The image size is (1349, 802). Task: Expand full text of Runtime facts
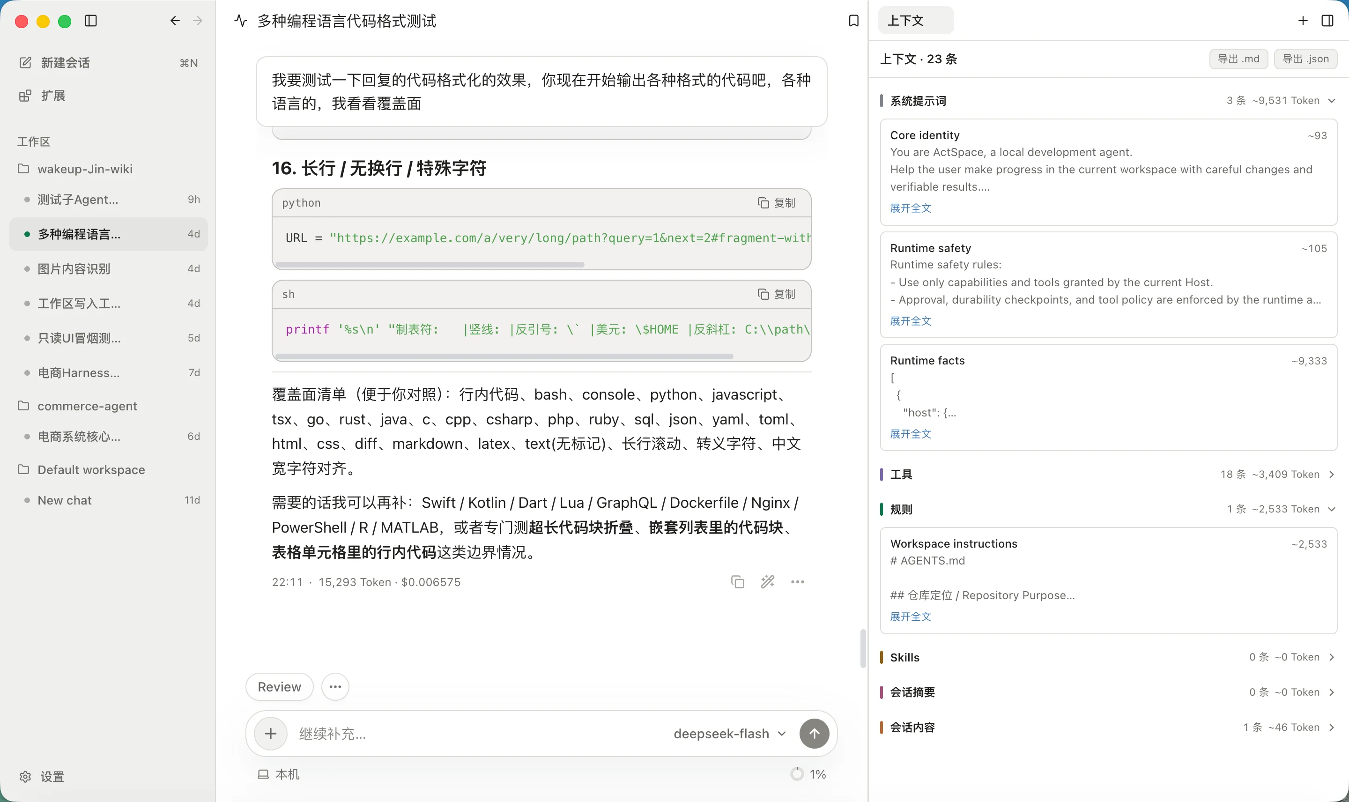(911, 434)
